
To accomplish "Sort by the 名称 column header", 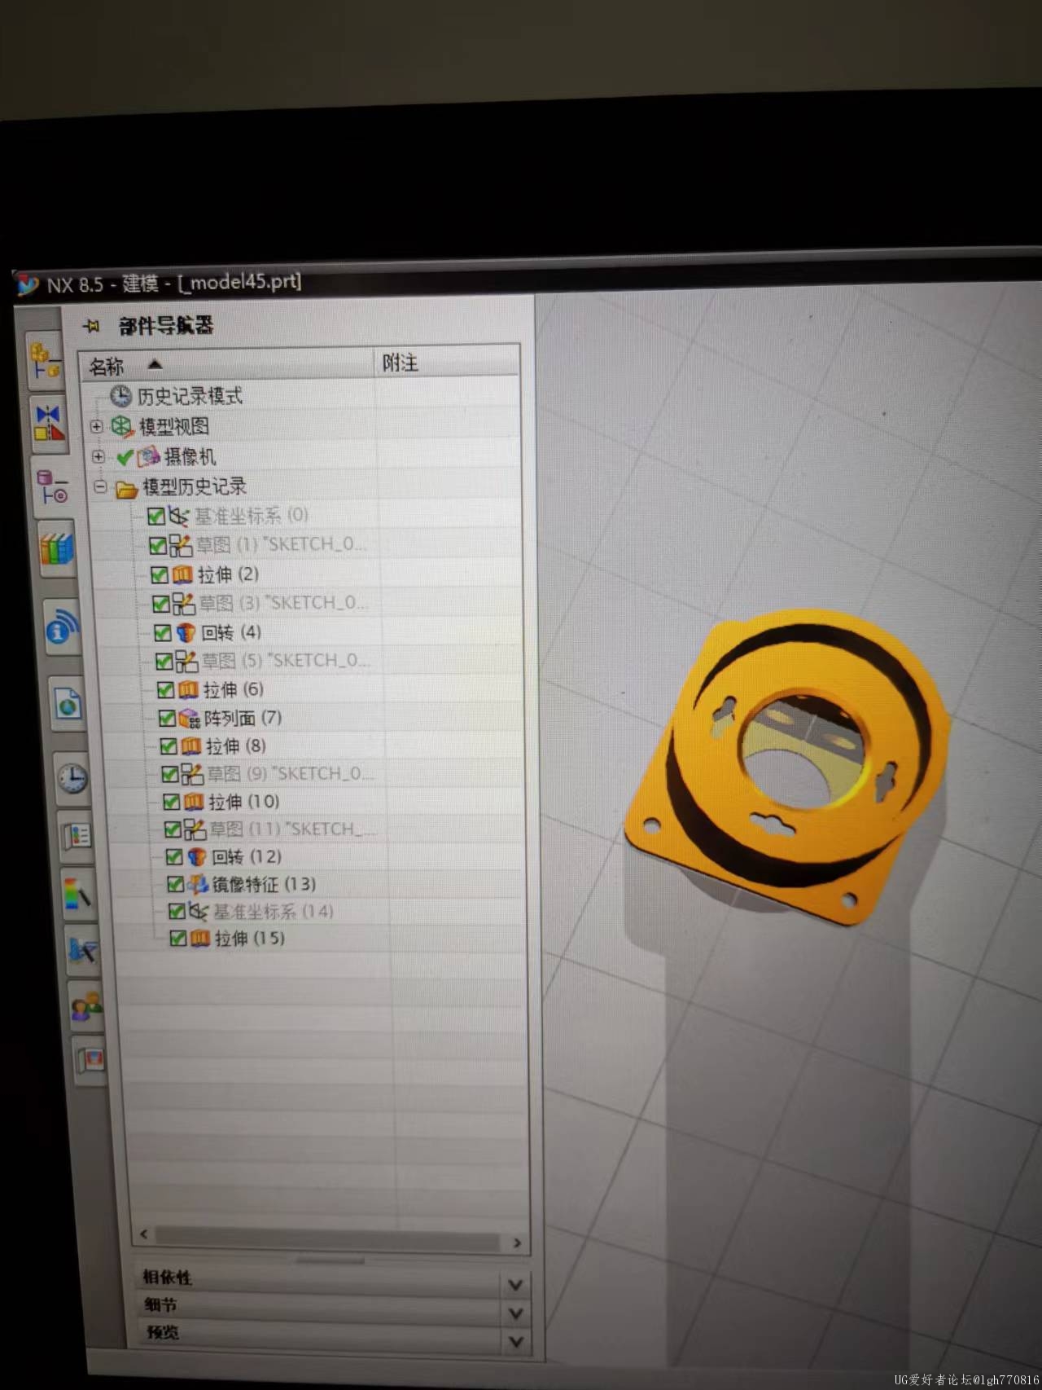I will (x=226, y=365).
